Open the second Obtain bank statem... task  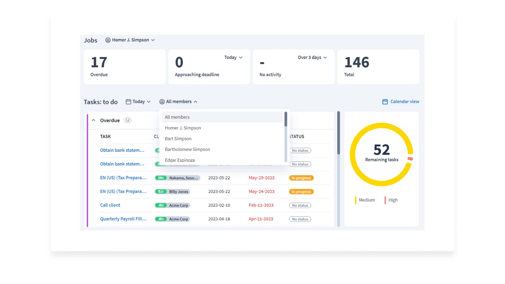(x=122, y=164)
